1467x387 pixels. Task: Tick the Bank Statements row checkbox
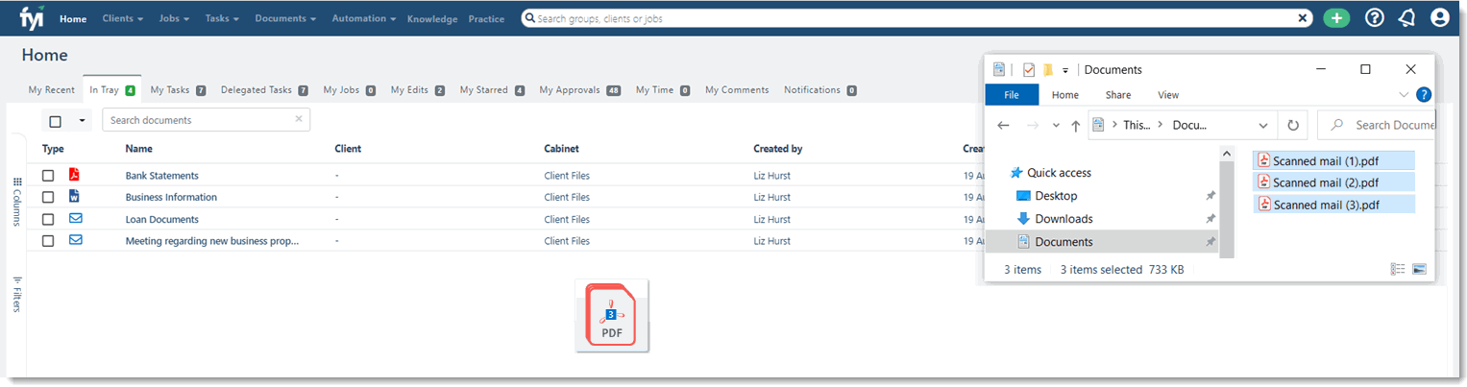[x=48, y=176]
